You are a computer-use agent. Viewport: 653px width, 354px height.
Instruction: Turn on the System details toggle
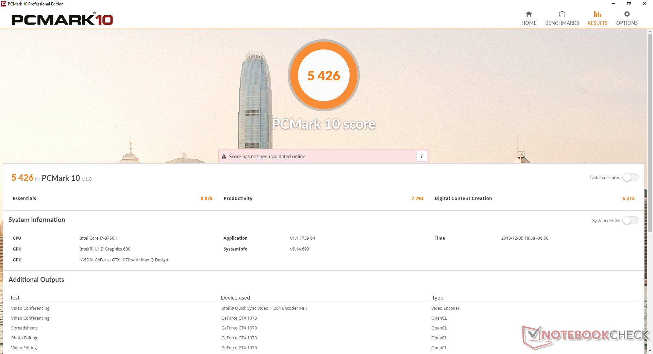coord(630,221)
